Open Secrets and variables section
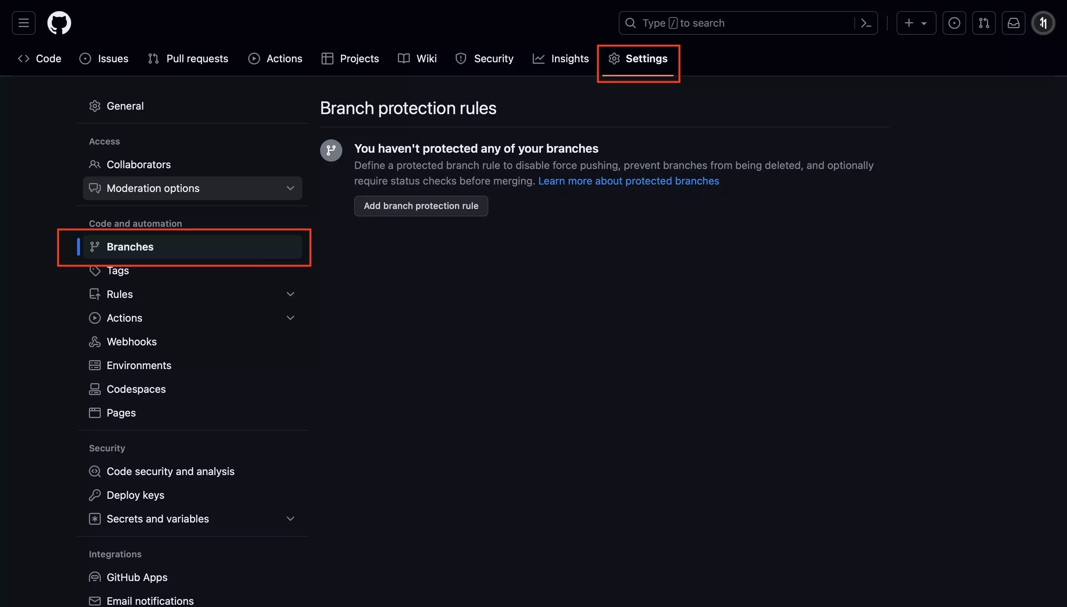This screenshot has height=607, width=1067. [x=193, y=519]
